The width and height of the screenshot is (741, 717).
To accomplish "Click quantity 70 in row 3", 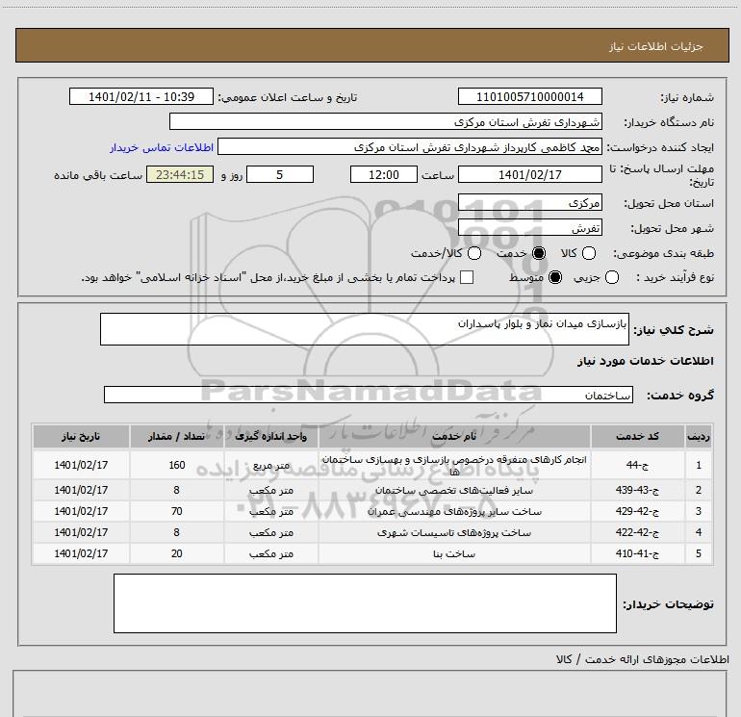I will point(177,511).
